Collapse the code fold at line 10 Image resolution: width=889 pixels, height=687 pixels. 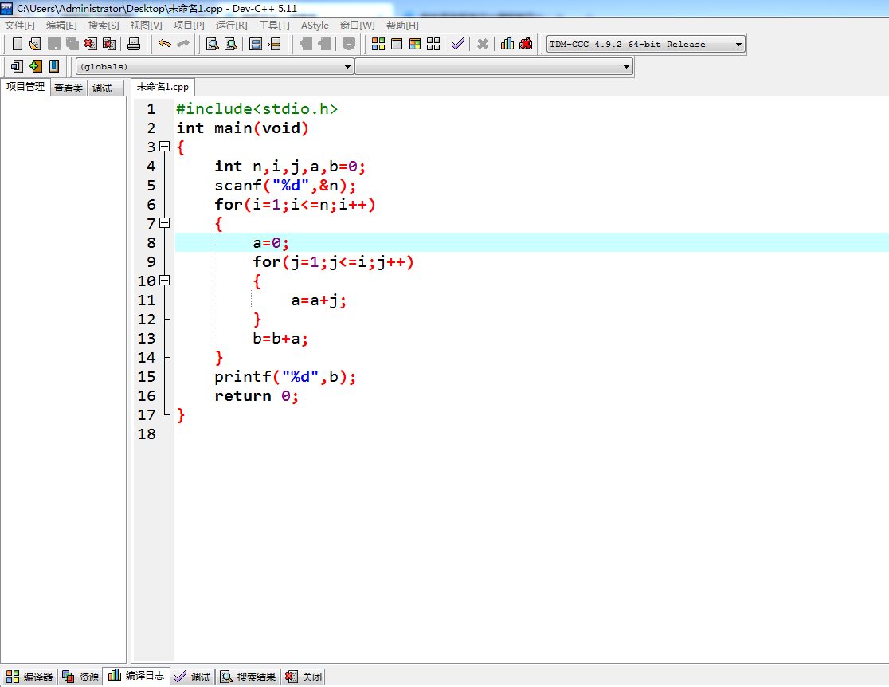pyautogui.click(x=164, y=281)
